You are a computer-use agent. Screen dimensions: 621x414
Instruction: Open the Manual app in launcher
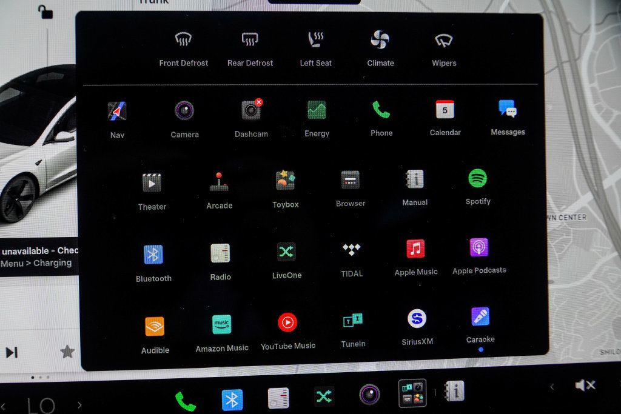pyautogui.click(x=415, y=188)
